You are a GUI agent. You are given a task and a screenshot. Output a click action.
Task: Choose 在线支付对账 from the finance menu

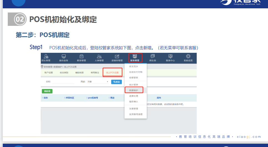(136, 72)
